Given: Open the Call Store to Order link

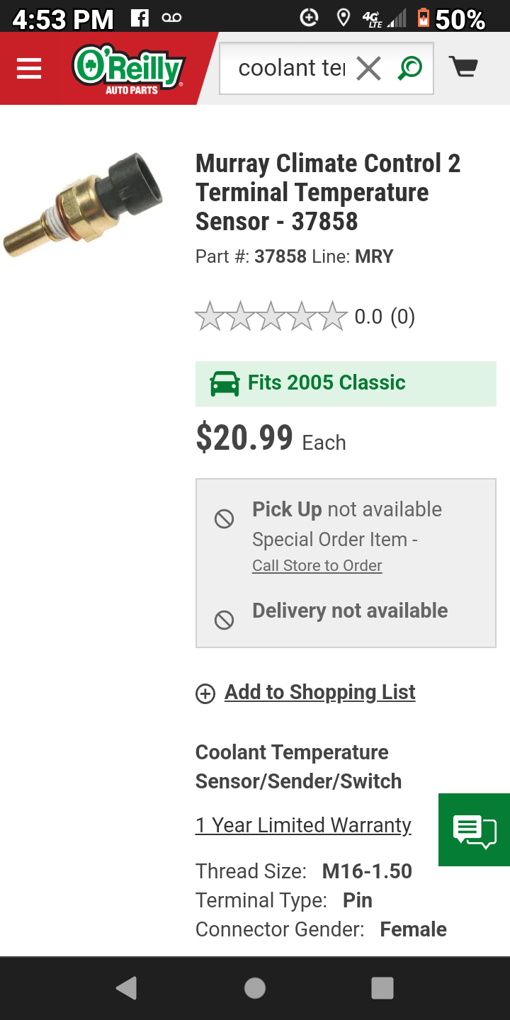Looking at the screenshot, I should click(x=317, y=565).
